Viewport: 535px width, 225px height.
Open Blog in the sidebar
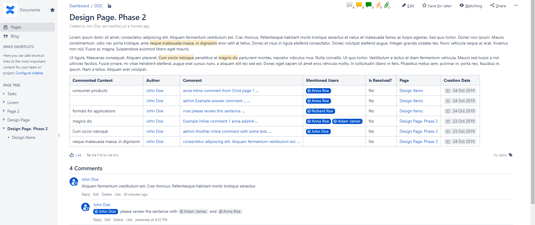[15, 36]
